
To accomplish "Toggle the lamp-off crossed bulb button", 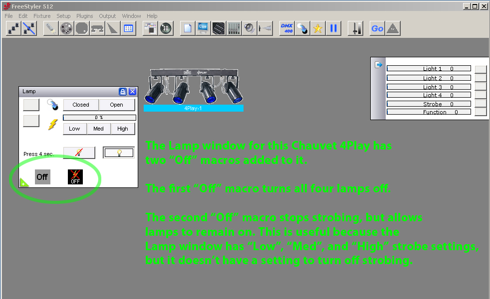I will [79, 152].
